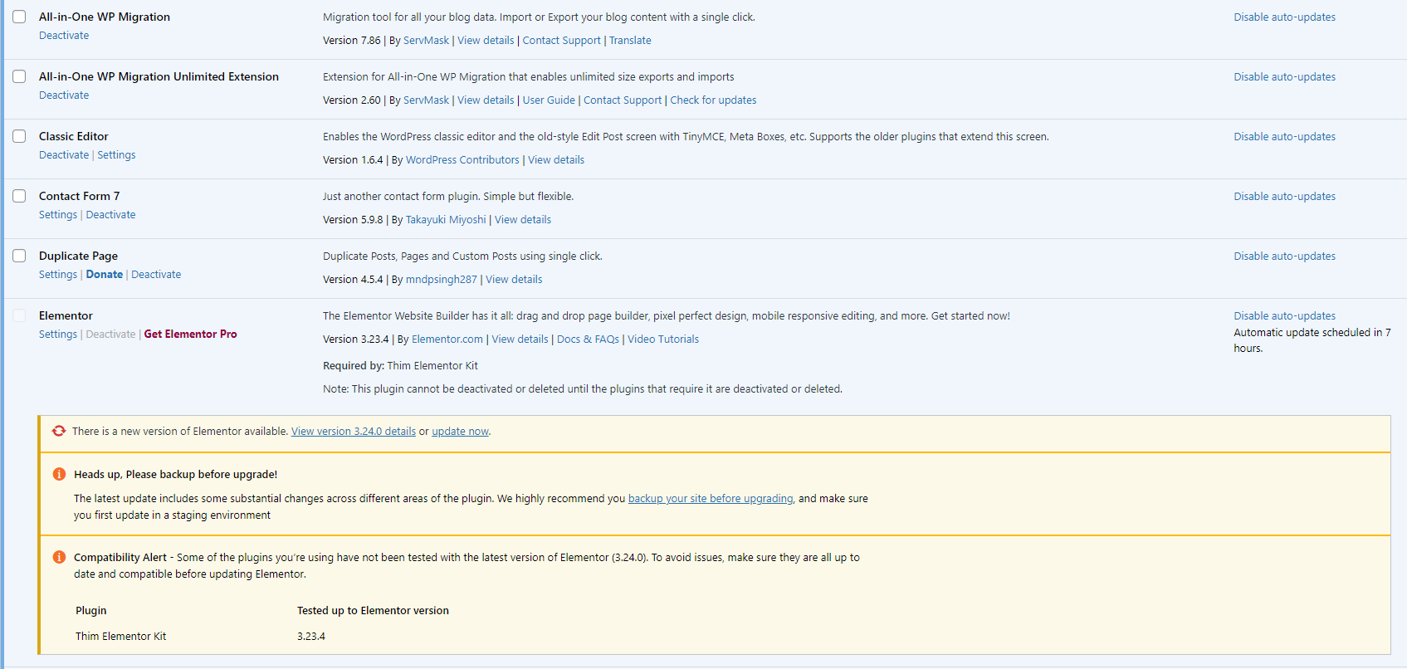The height and width of the screenshot is (669, 1407).
Task: View details of Contact Form 7
Action: (x=523, y=220)
